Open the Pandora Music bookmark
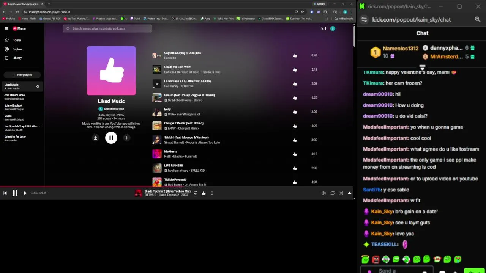Viewport: 486px width, 273px height. pyautogui.click(x=105, y=19)
